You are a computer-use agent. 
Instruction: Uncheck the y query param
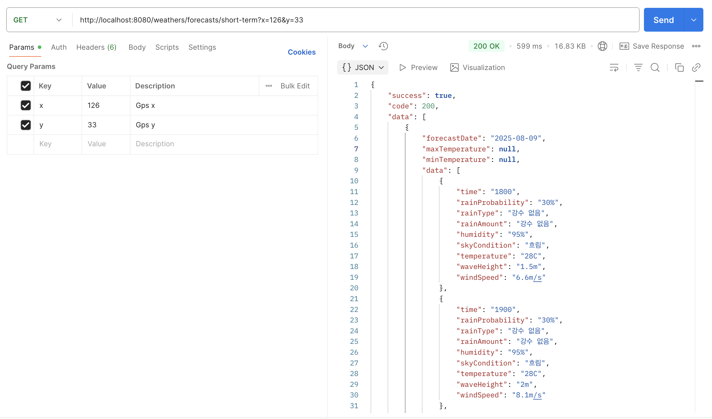pos(26,125)
